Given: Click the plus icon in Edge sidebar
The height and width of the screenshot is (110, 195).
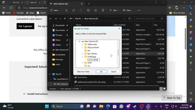Looking at the screenshot, I should pos(191,70).
